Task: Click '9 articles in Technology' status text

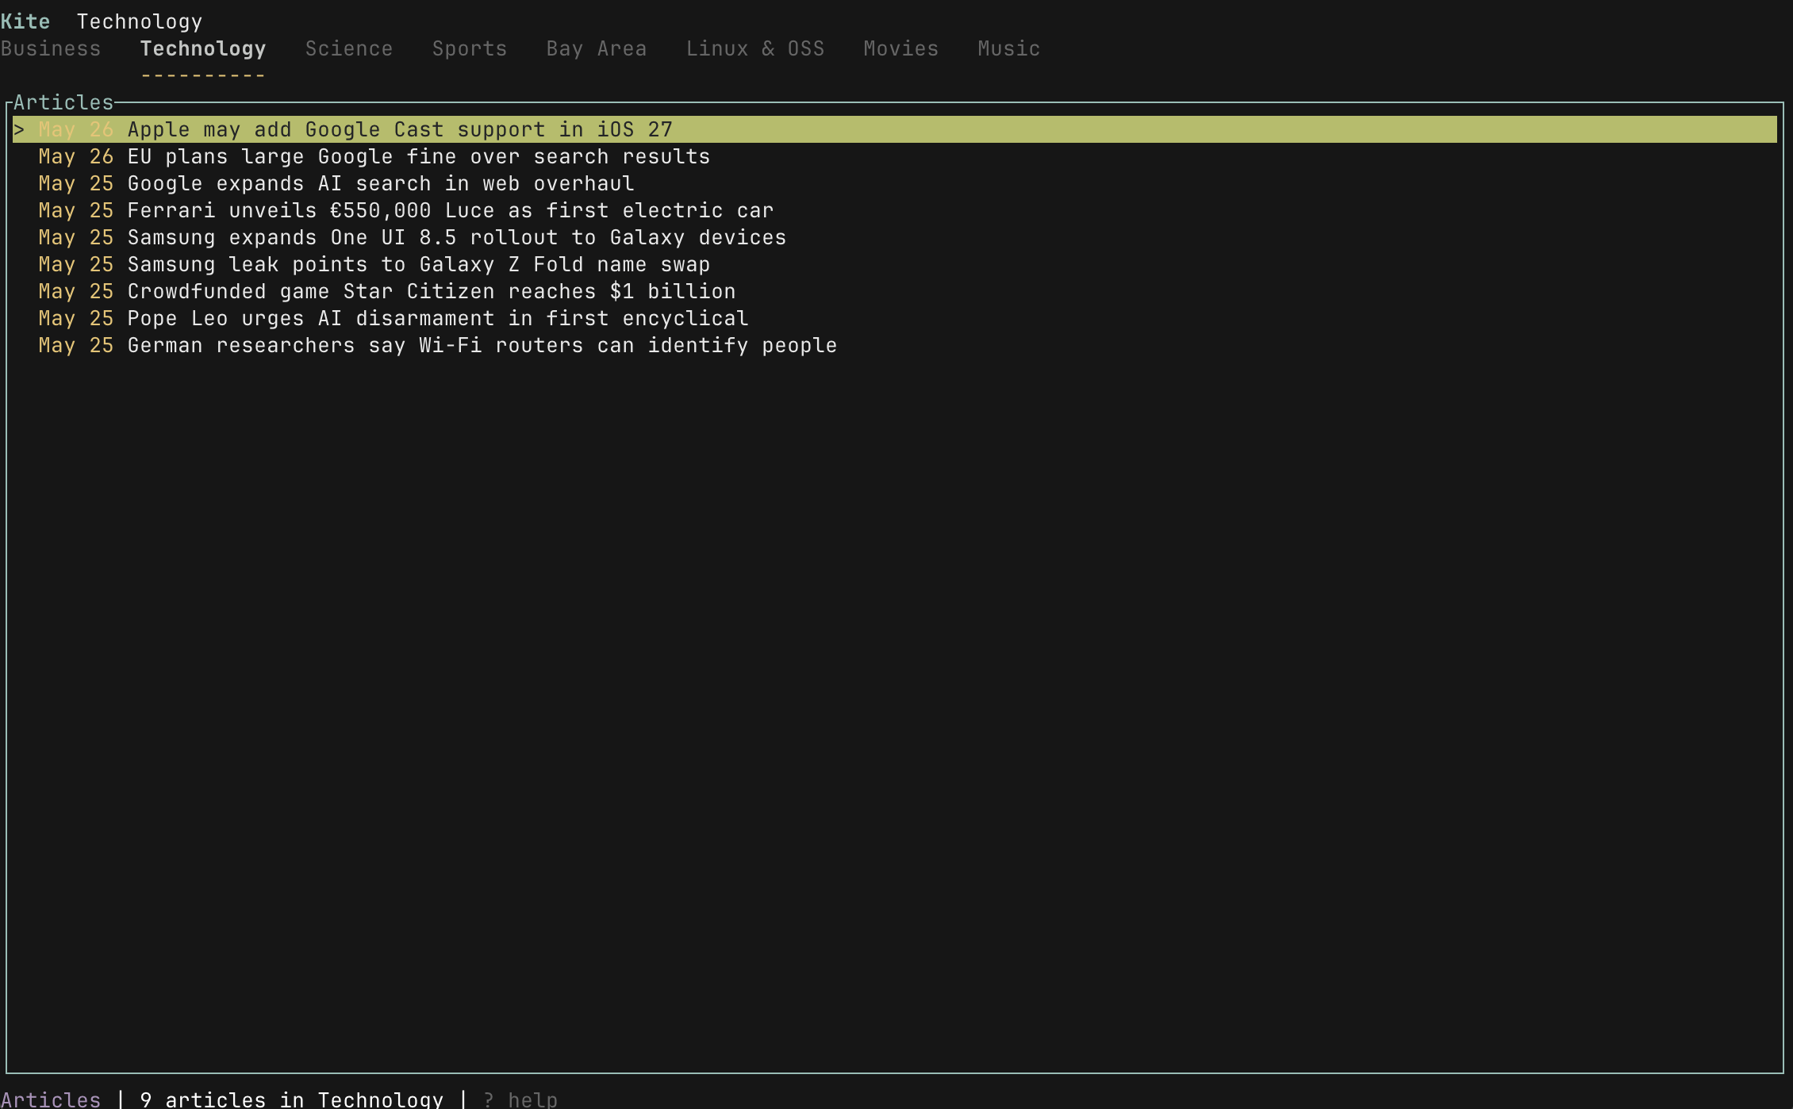Action: pos(292,1099)
